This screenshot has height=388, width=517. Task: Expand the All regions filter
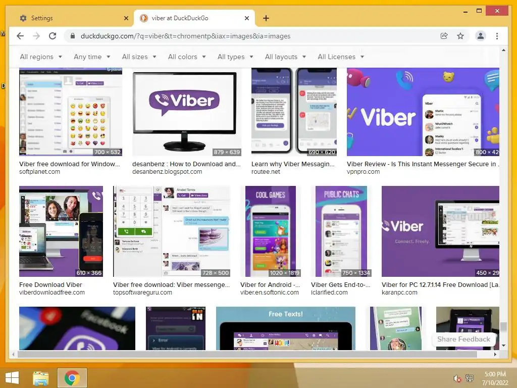click(x=41, y=57)
